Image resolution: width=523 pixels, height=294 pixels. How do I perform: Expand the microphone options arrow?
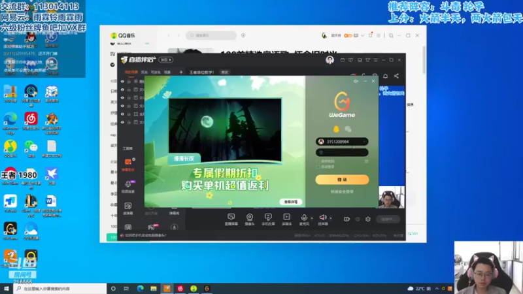tap(312, 218)
